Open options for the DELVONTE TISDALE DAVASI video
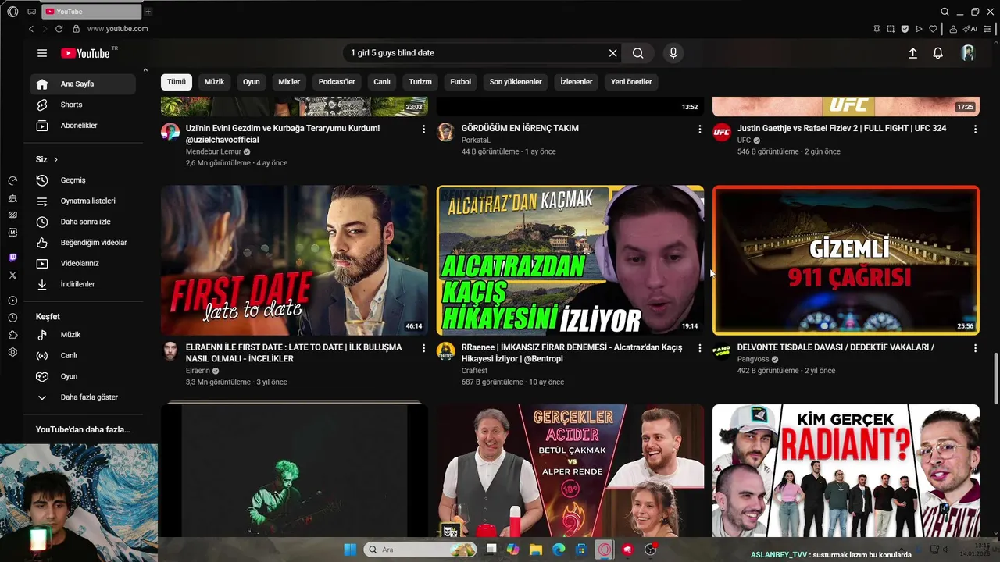Image resolution: width=1000 pixels, height=562 pixels. pos(975,348)
